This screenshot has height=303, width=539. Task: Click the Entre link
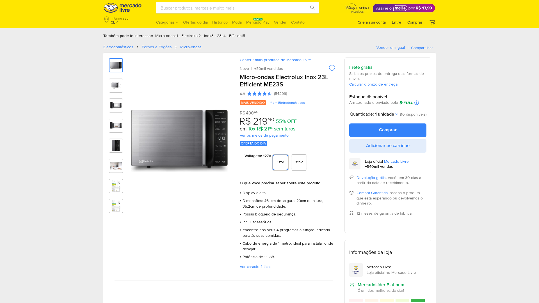tap(396, 22)
